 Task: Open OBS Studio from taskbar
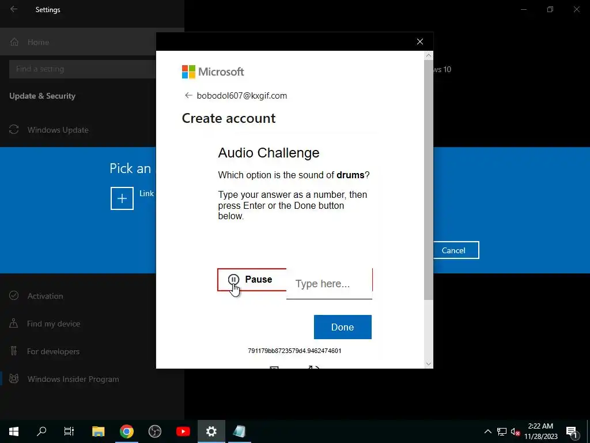(x=154, y=431)
